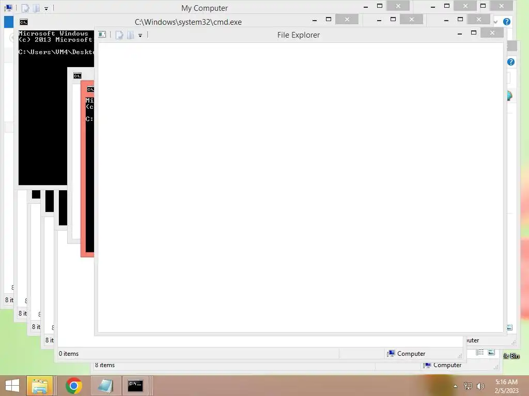
Task: Click New folder icon in File Explorer title bar
Action: 130,35
